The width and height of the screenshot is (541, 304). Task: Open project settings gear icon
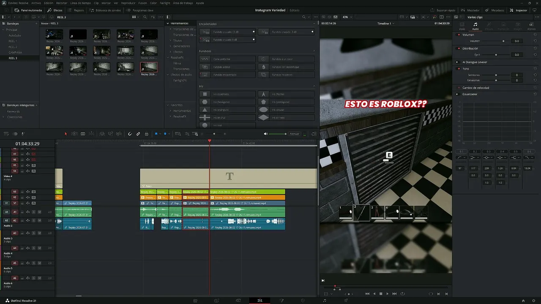click(x=534, y=301)
